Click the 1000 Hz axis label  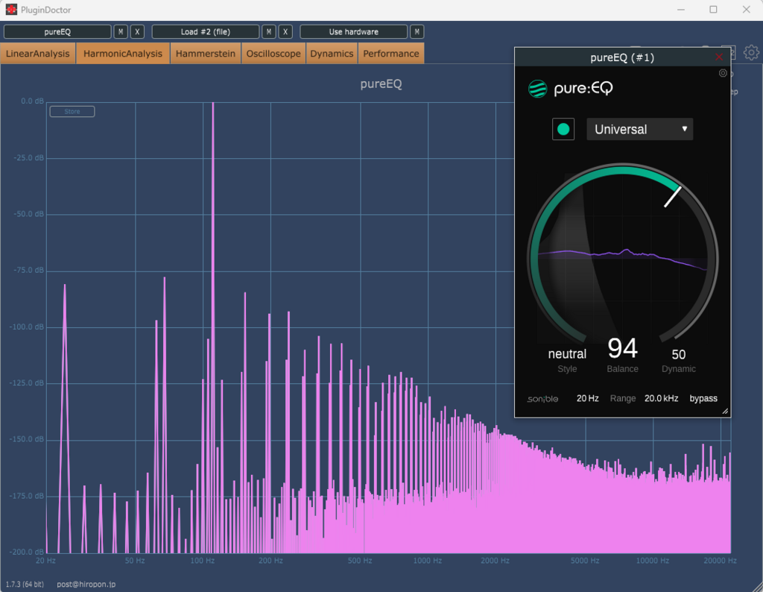point(427,561)
